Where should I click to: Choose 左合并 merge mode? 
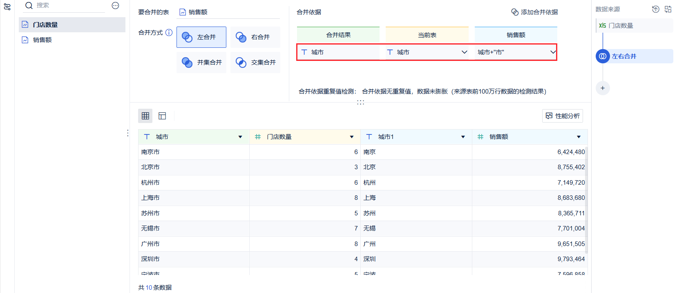[x=201, y=37]
